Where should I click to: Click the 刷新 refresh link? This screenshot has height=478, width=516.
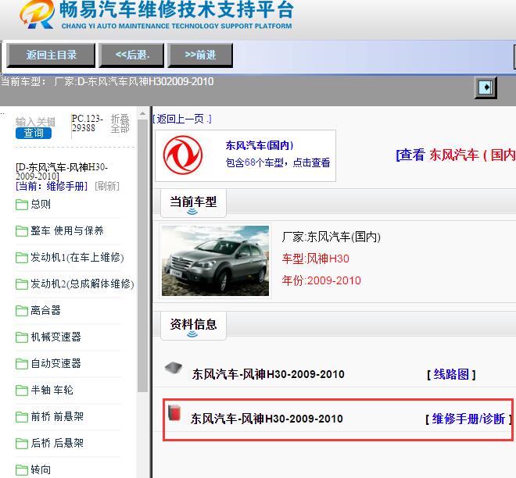107,186
